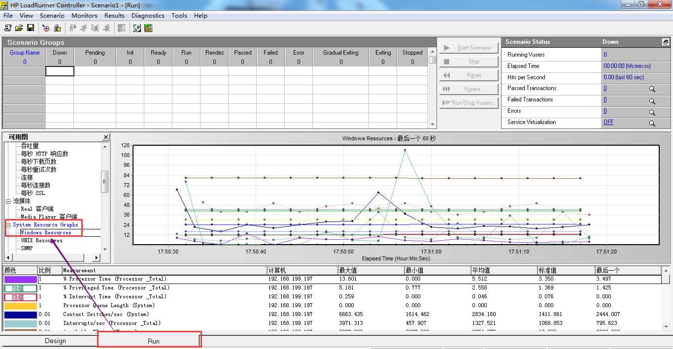Collapse the System Resource Graphs tree node

tap(8, 225)
